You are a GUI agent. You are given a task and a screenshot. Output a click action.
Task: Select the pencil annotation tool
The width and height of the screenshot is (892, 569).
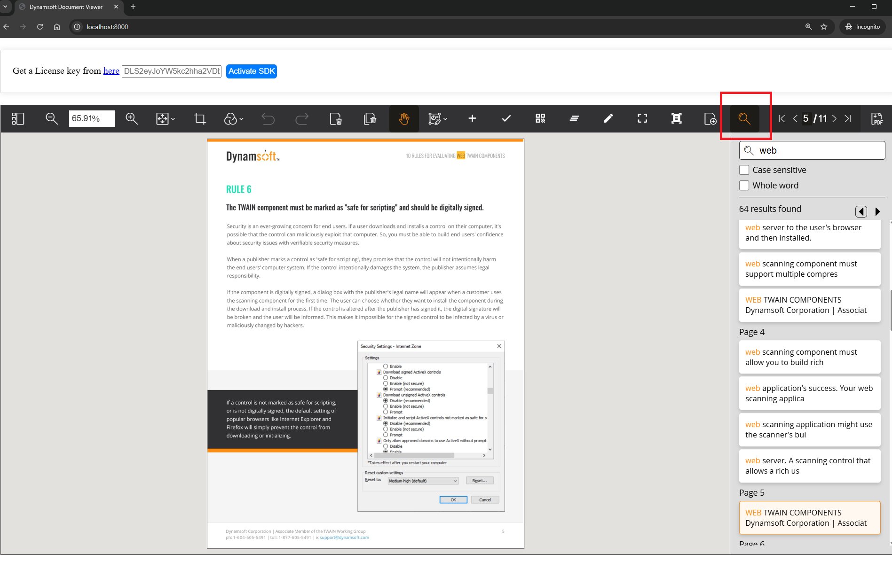tap(608, 118)
